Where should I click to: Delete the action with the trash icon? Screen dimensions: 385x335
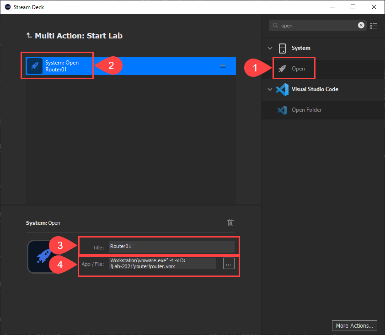click(x=230, y=222)
